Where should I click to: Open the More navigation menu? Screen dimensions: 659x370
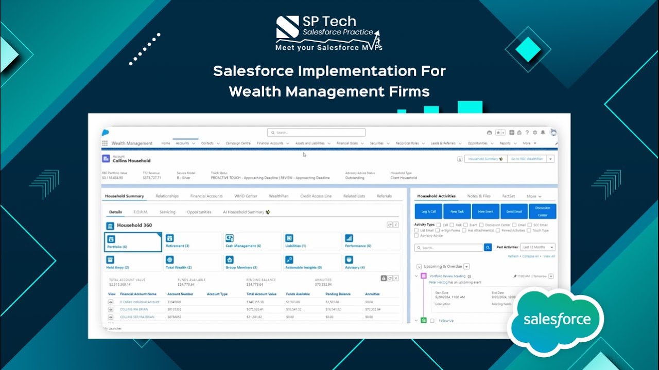click(x=529, y=143)
